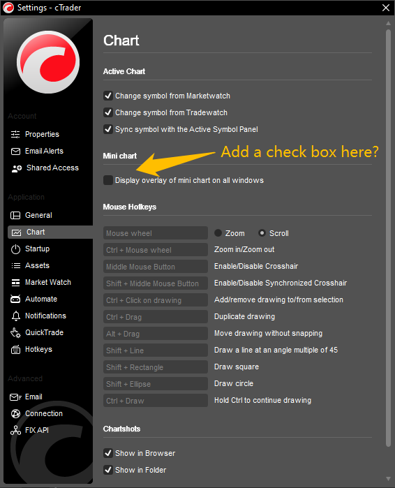Select the Scroll radio button
Image resolution: width=395 pixels, height=488 pixels.
262,232
